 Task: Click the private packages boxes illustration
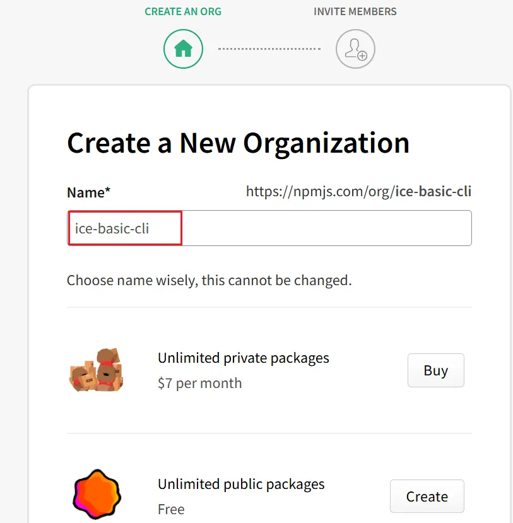pos(96,370)
